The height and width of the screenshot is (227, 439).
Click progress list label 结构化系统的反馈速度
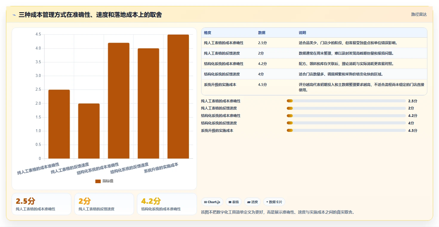pyautogui.click(x=219, y=123)
